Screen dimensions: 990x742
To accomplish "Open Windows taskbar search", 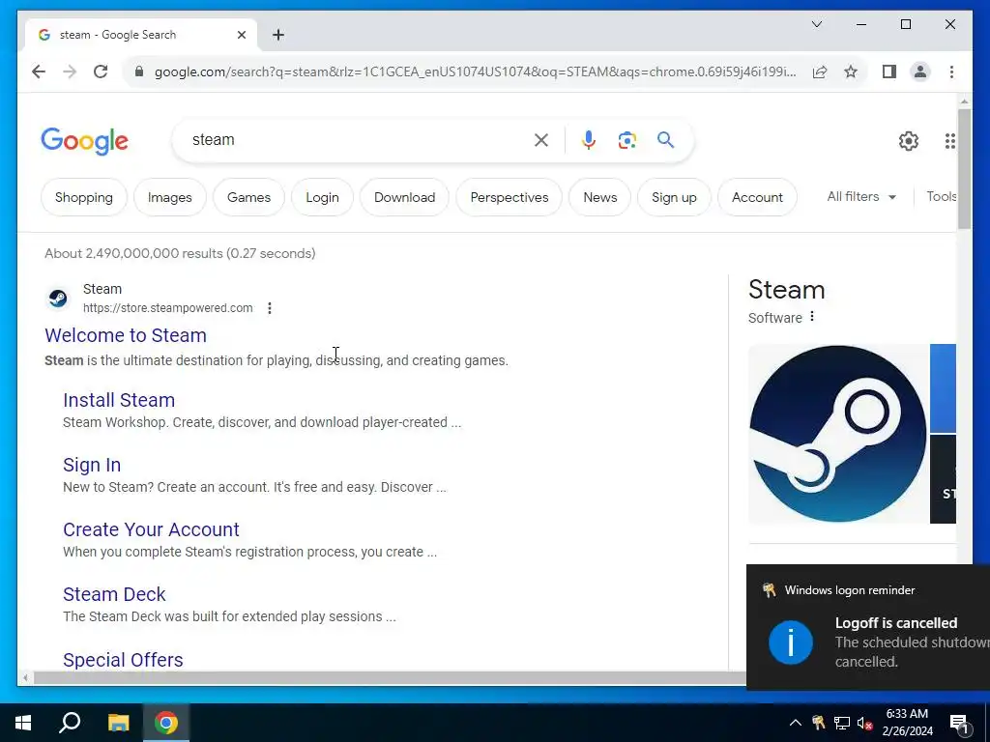I will coord(70,723).
